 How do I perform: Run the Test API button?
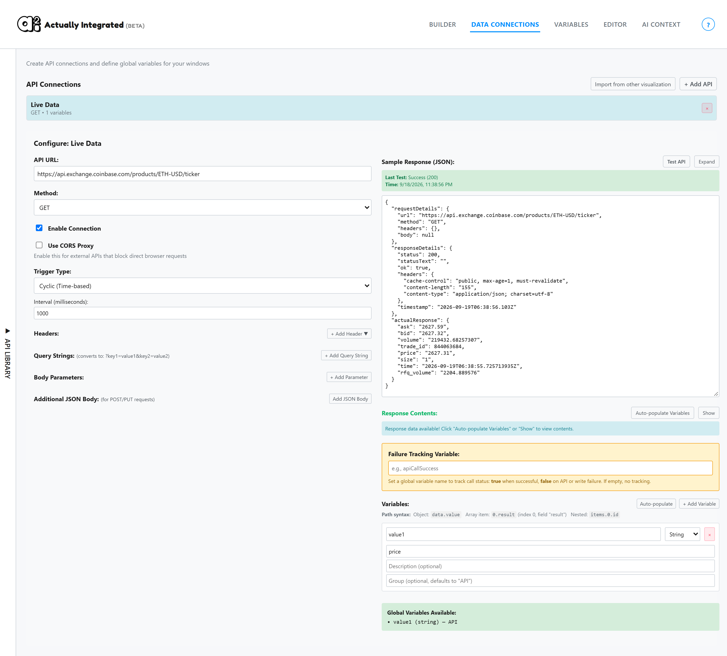coord(676,162)
